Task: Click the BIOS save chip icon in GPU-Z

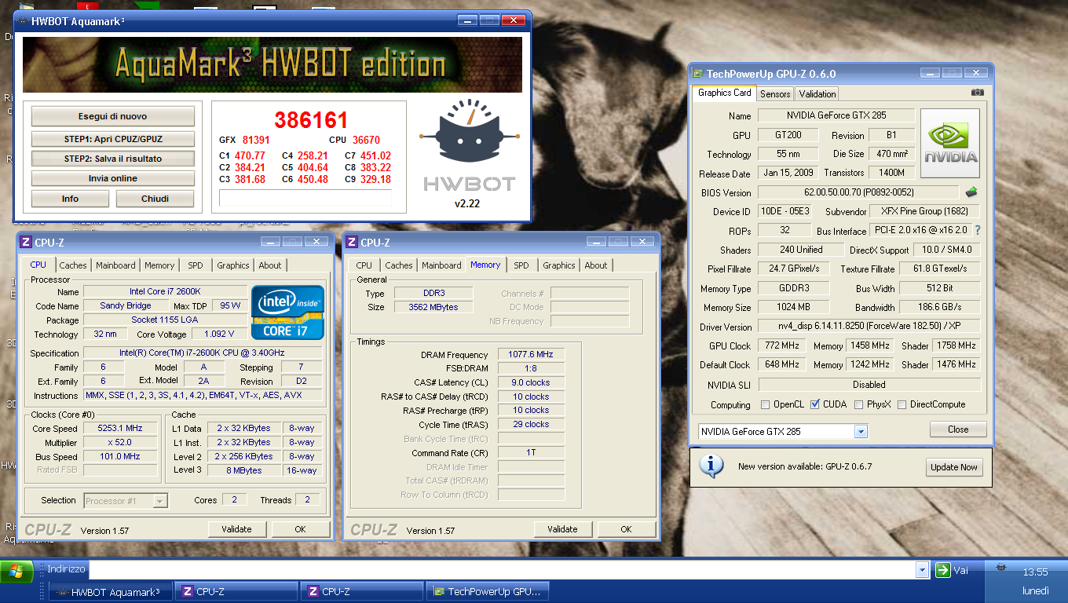Action: point(971,192)
